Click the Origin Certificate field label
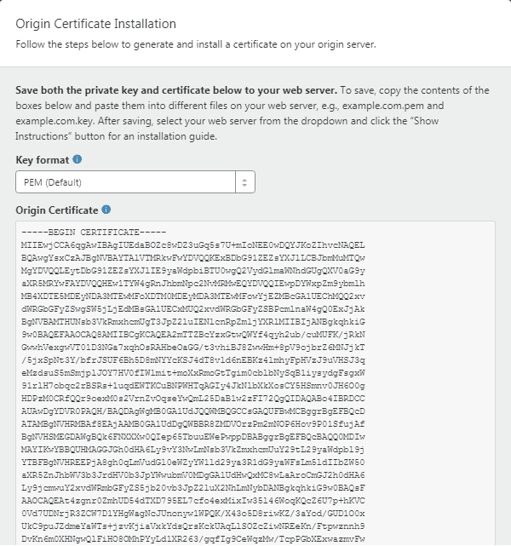The image size is (511, 546). 57,210
